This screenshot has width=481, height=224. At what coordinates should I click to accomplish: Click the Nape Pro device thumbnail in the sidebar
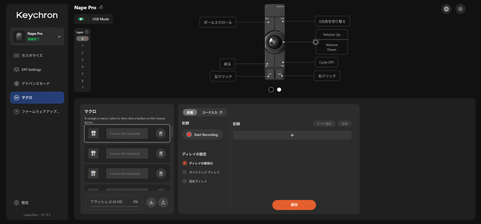click(x=19, y=36)
